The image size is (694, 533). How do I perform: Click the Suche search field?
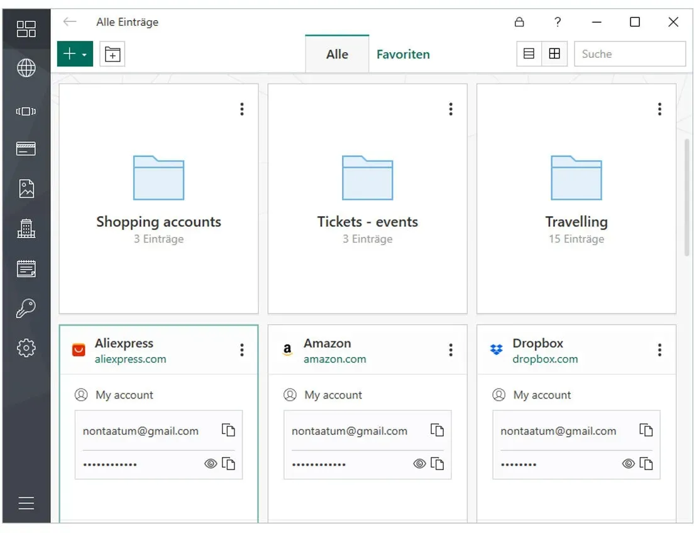[630, 54]
